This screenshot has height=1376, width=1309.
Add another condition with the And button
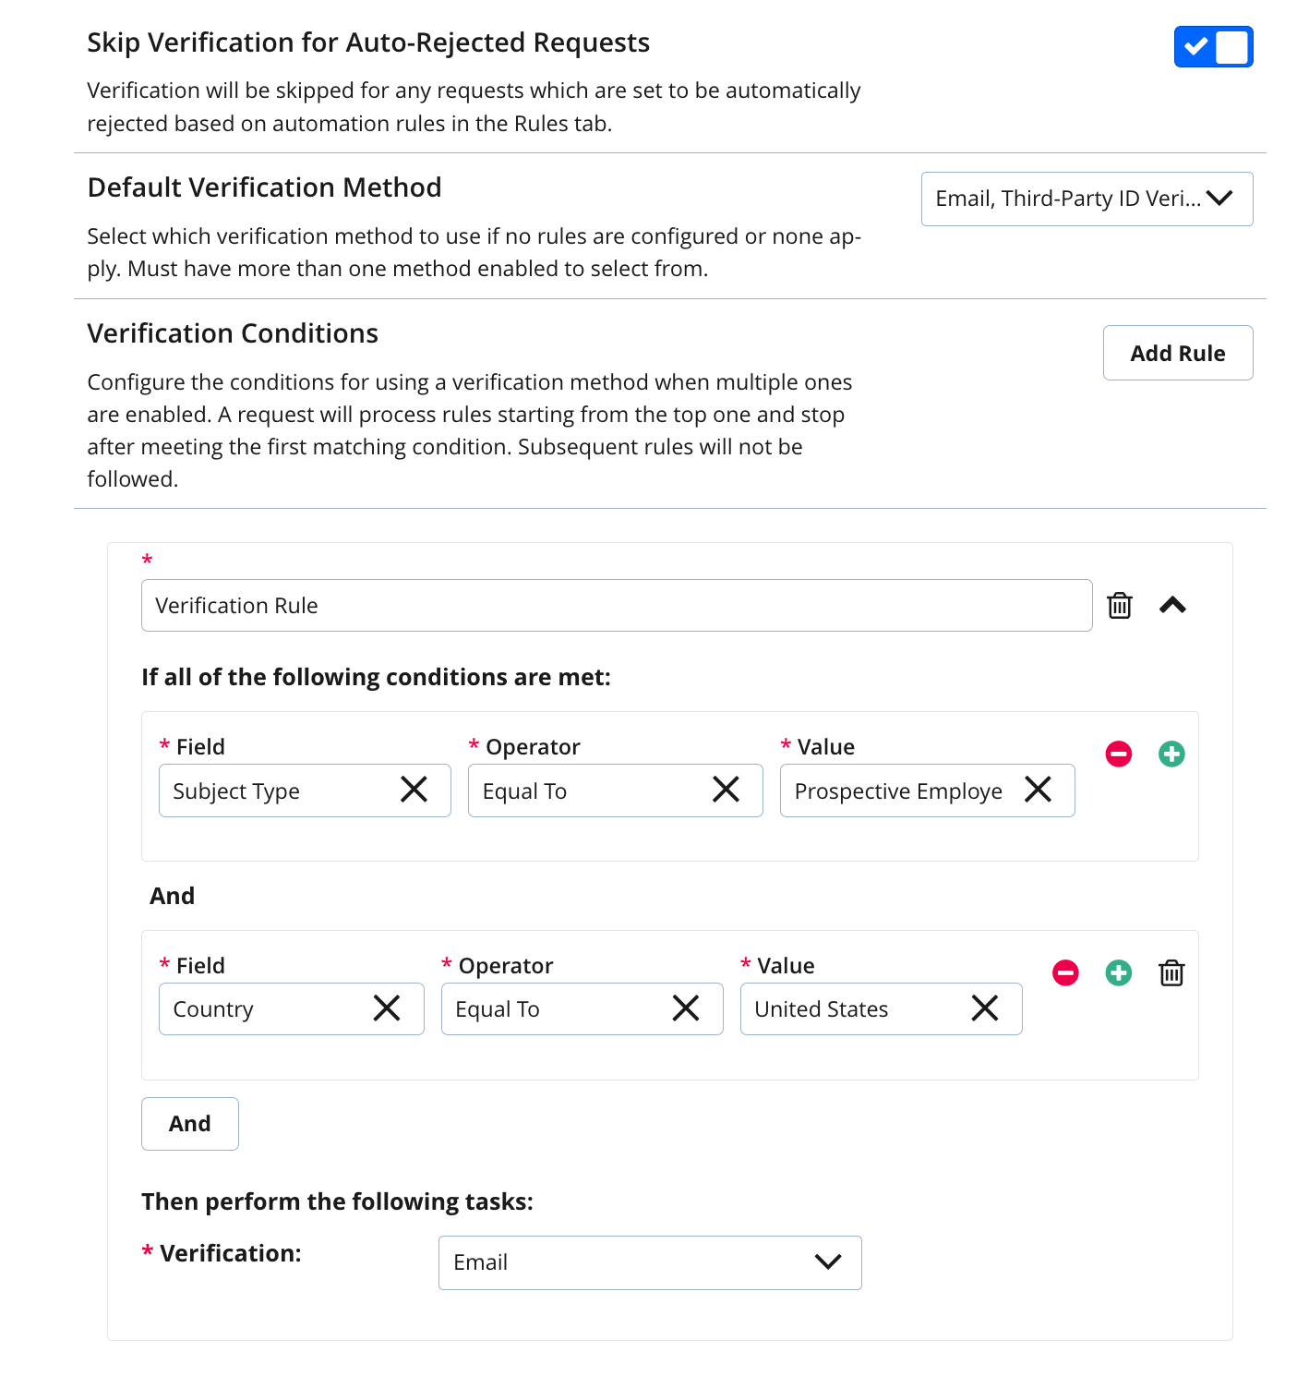pyautogui.click(x=189, y=1124)
